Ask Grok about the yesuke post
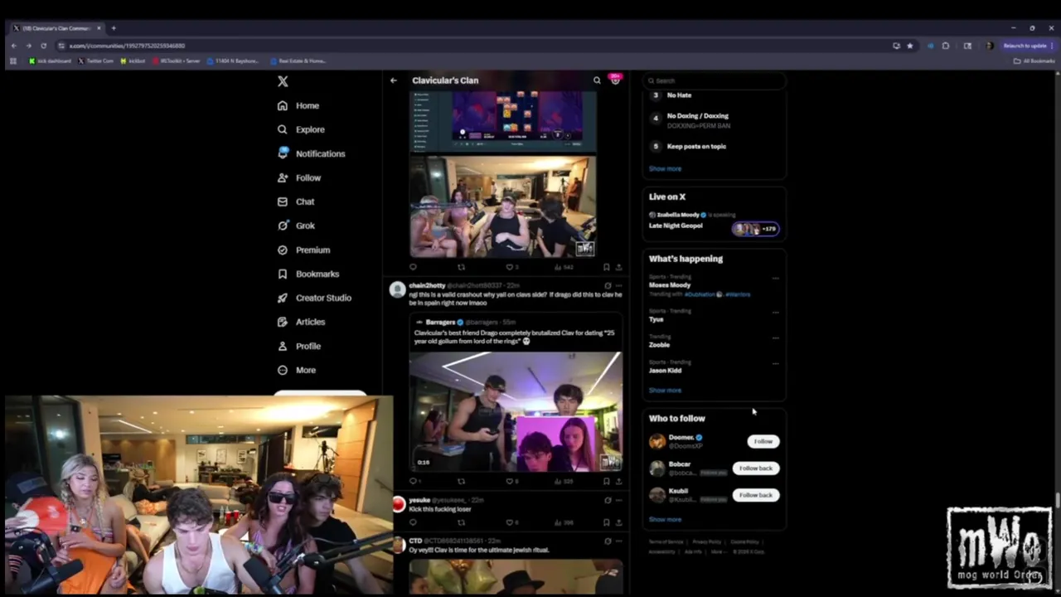This screenshot has height=597, width=1061. click(608, 500)
